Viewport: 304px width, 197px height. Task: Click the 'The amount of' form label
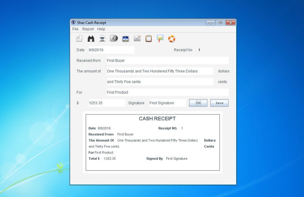[x=89, y=71]
